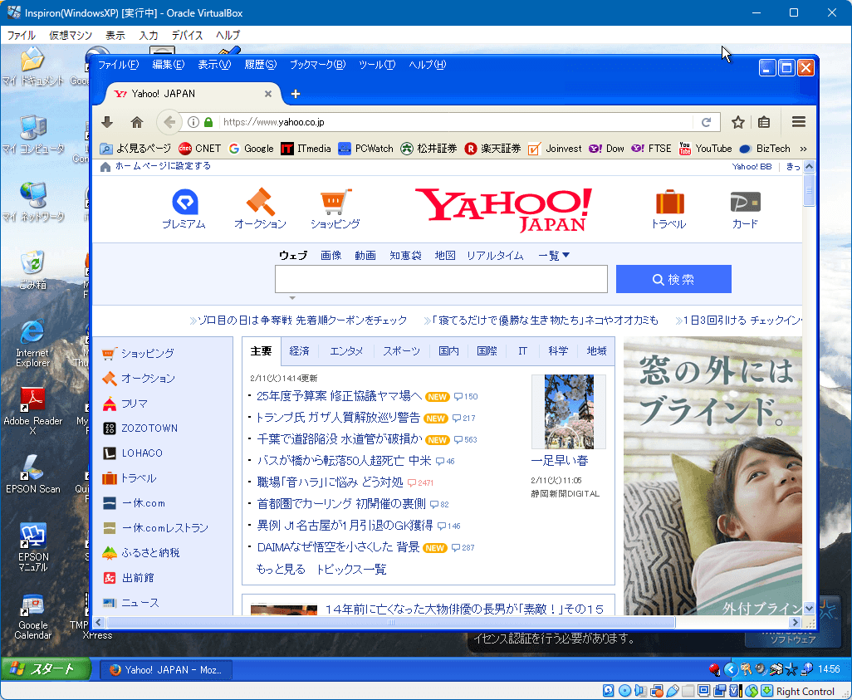The image size is (852, 700).
Task: Open the YouTube bookmark
Action: click(x=705, y=149)
